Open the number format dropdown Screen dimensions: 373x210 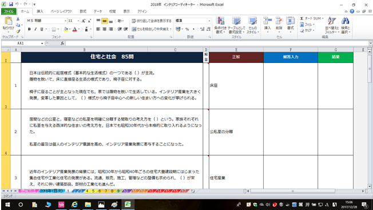click(x=209, y=21)
